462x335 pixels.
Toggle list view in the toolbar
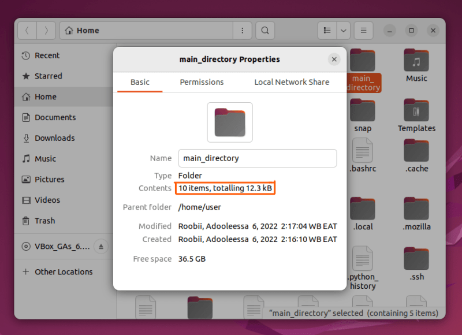[327, 30]
